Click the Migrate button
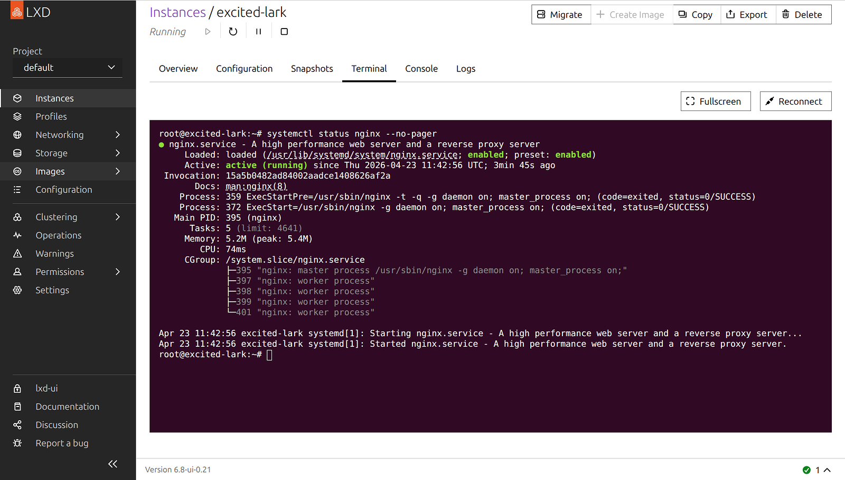 [x=560, y=15]
